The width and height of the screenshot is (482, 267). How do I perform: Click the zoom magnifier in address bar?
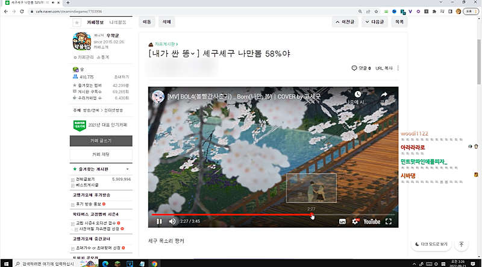coord(360,11)
